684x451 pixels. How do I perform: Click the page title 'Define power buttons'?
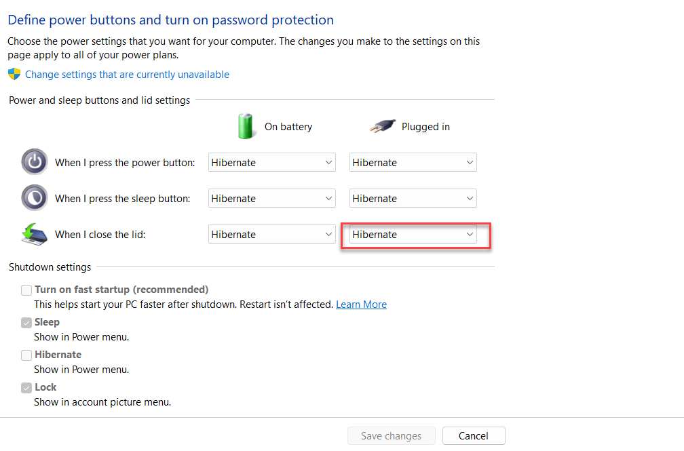(x=170, y=20)
